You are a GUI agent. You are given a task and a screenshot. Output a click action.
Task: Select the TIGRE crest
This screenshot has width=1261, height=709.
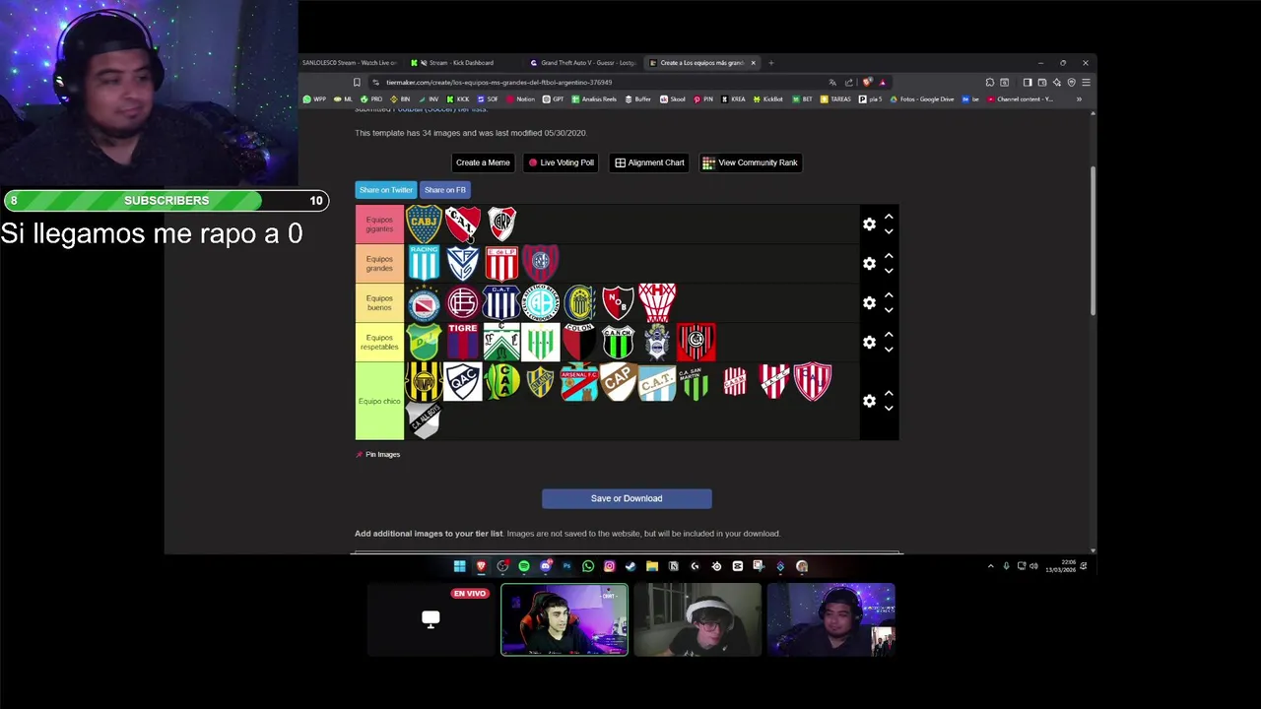click(x=462, y=342)
